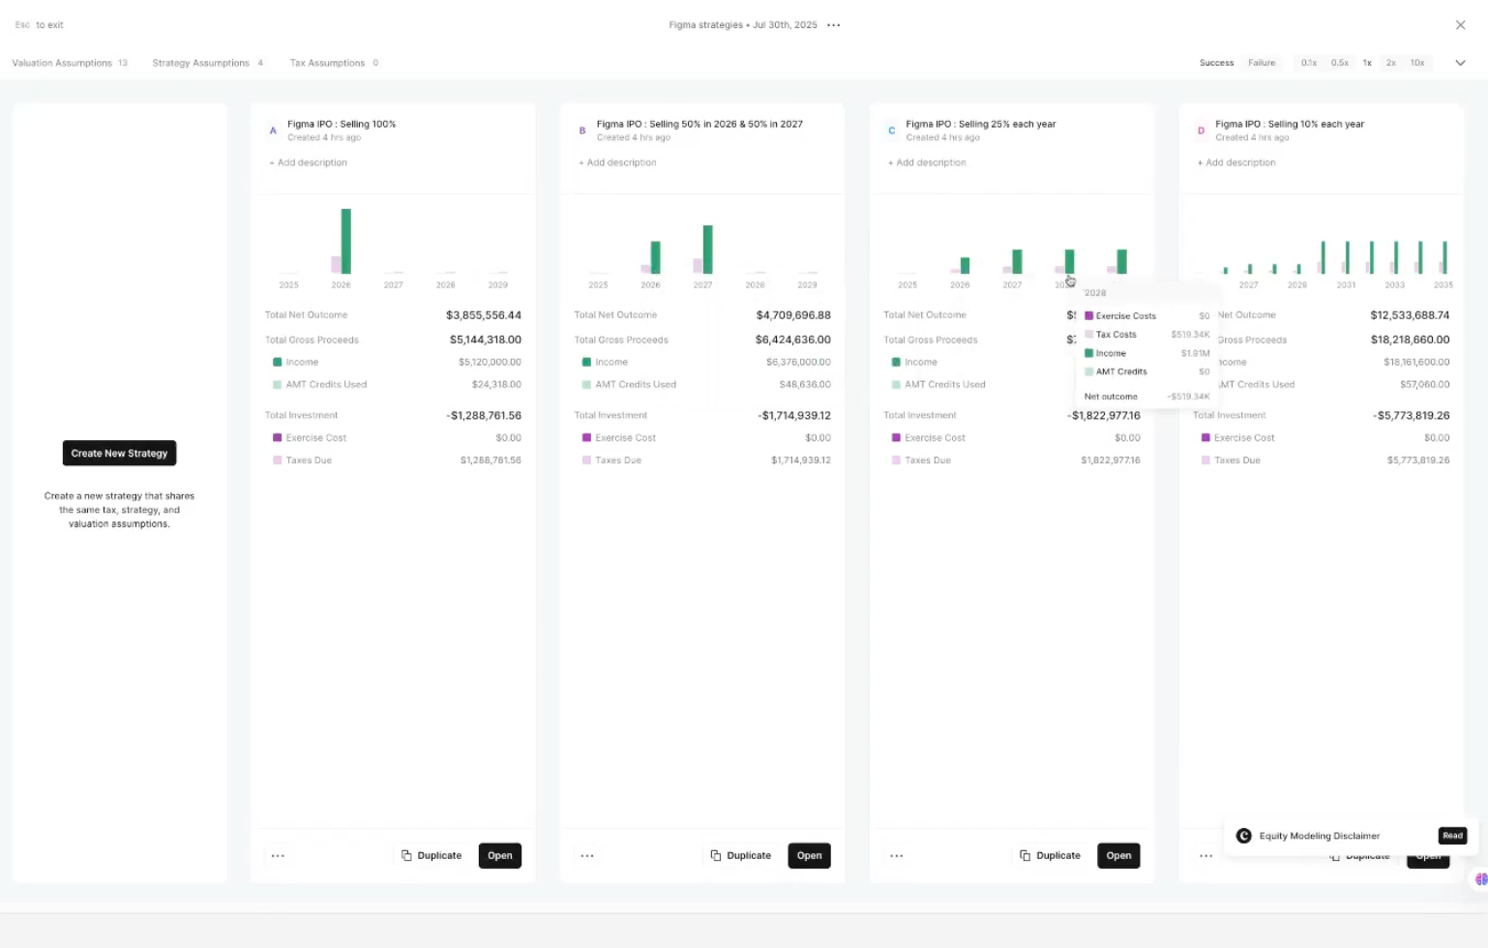This screenshot has width=1488, height=948.
Task: Choose the 0.1x multiplier option
Action: point(1309,63)
